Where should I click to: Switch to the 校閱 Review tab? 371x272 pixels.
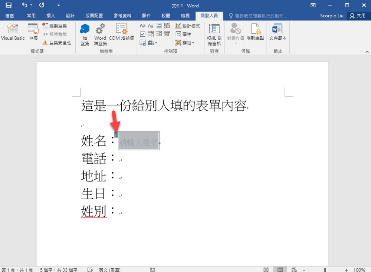point(165,16)
